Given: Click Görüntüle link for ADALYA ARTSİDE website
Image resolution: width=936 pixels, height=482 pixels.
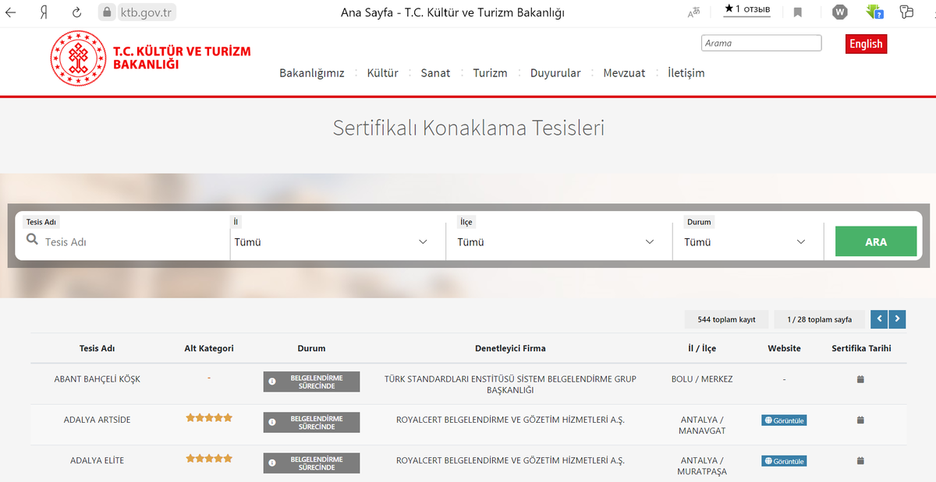Looking at the screenshot, I should 784,420.
